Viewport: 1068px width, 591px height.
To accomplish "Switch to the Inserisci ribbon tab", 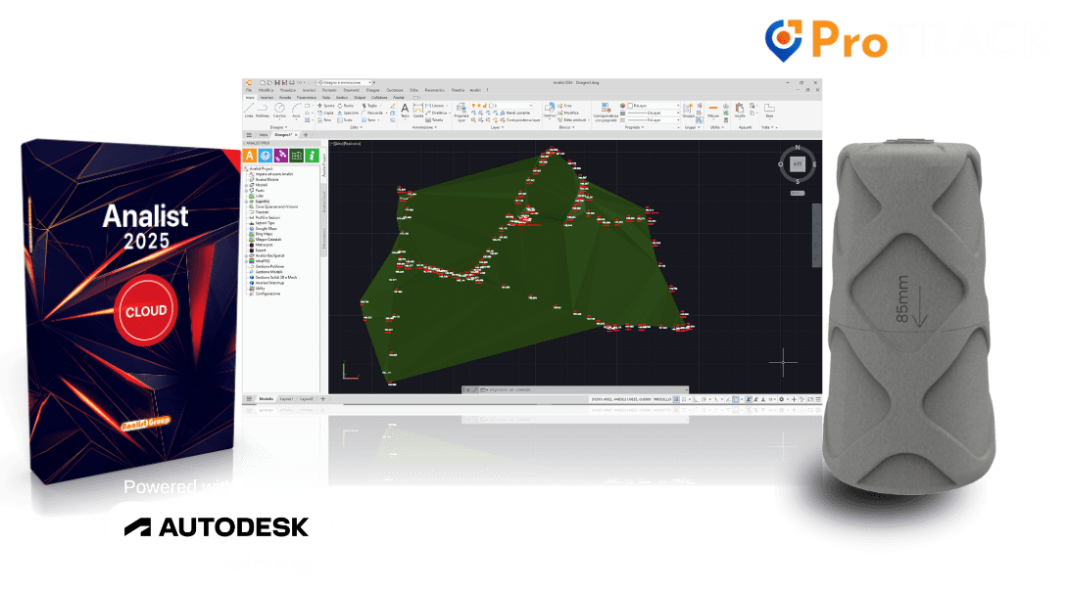I will coord(267,98).
